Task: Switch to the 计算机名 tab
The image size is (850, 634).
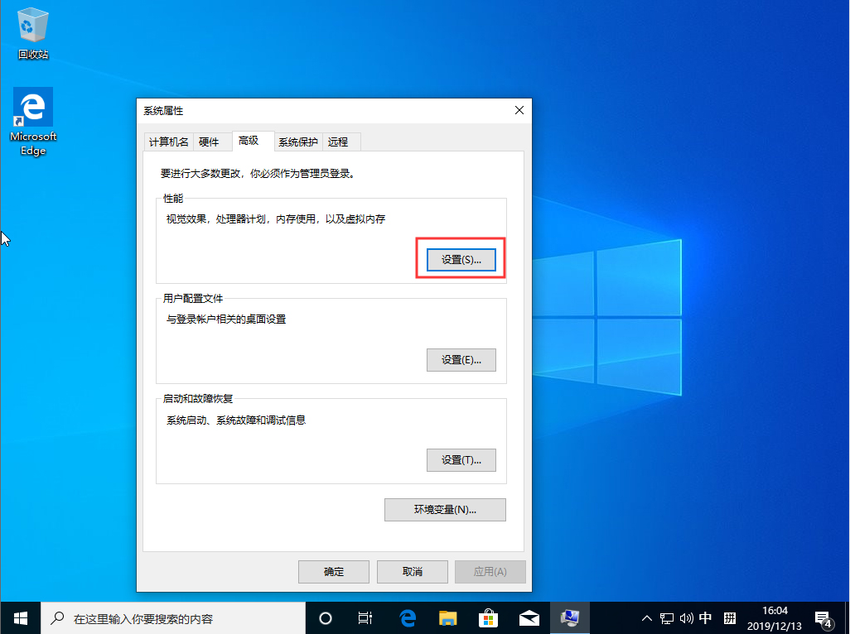Action: click(168, 142)
